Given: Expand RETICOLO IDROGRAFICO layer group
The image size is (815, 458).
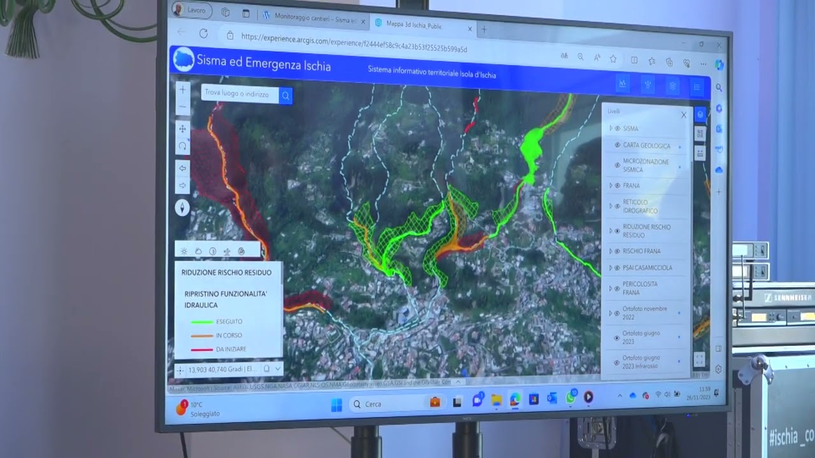Looking at the screenshot, I should (x=611, y=206).
